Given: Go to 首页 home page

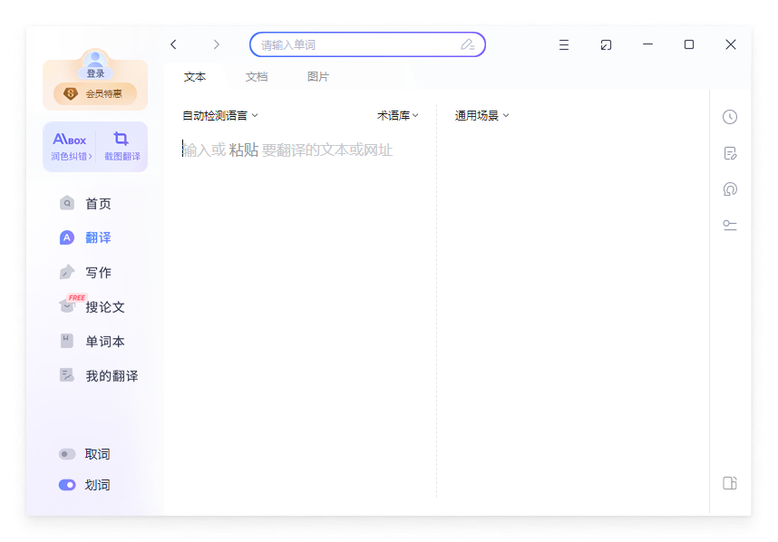Looking at the screenshot, I should click(96, 203).
